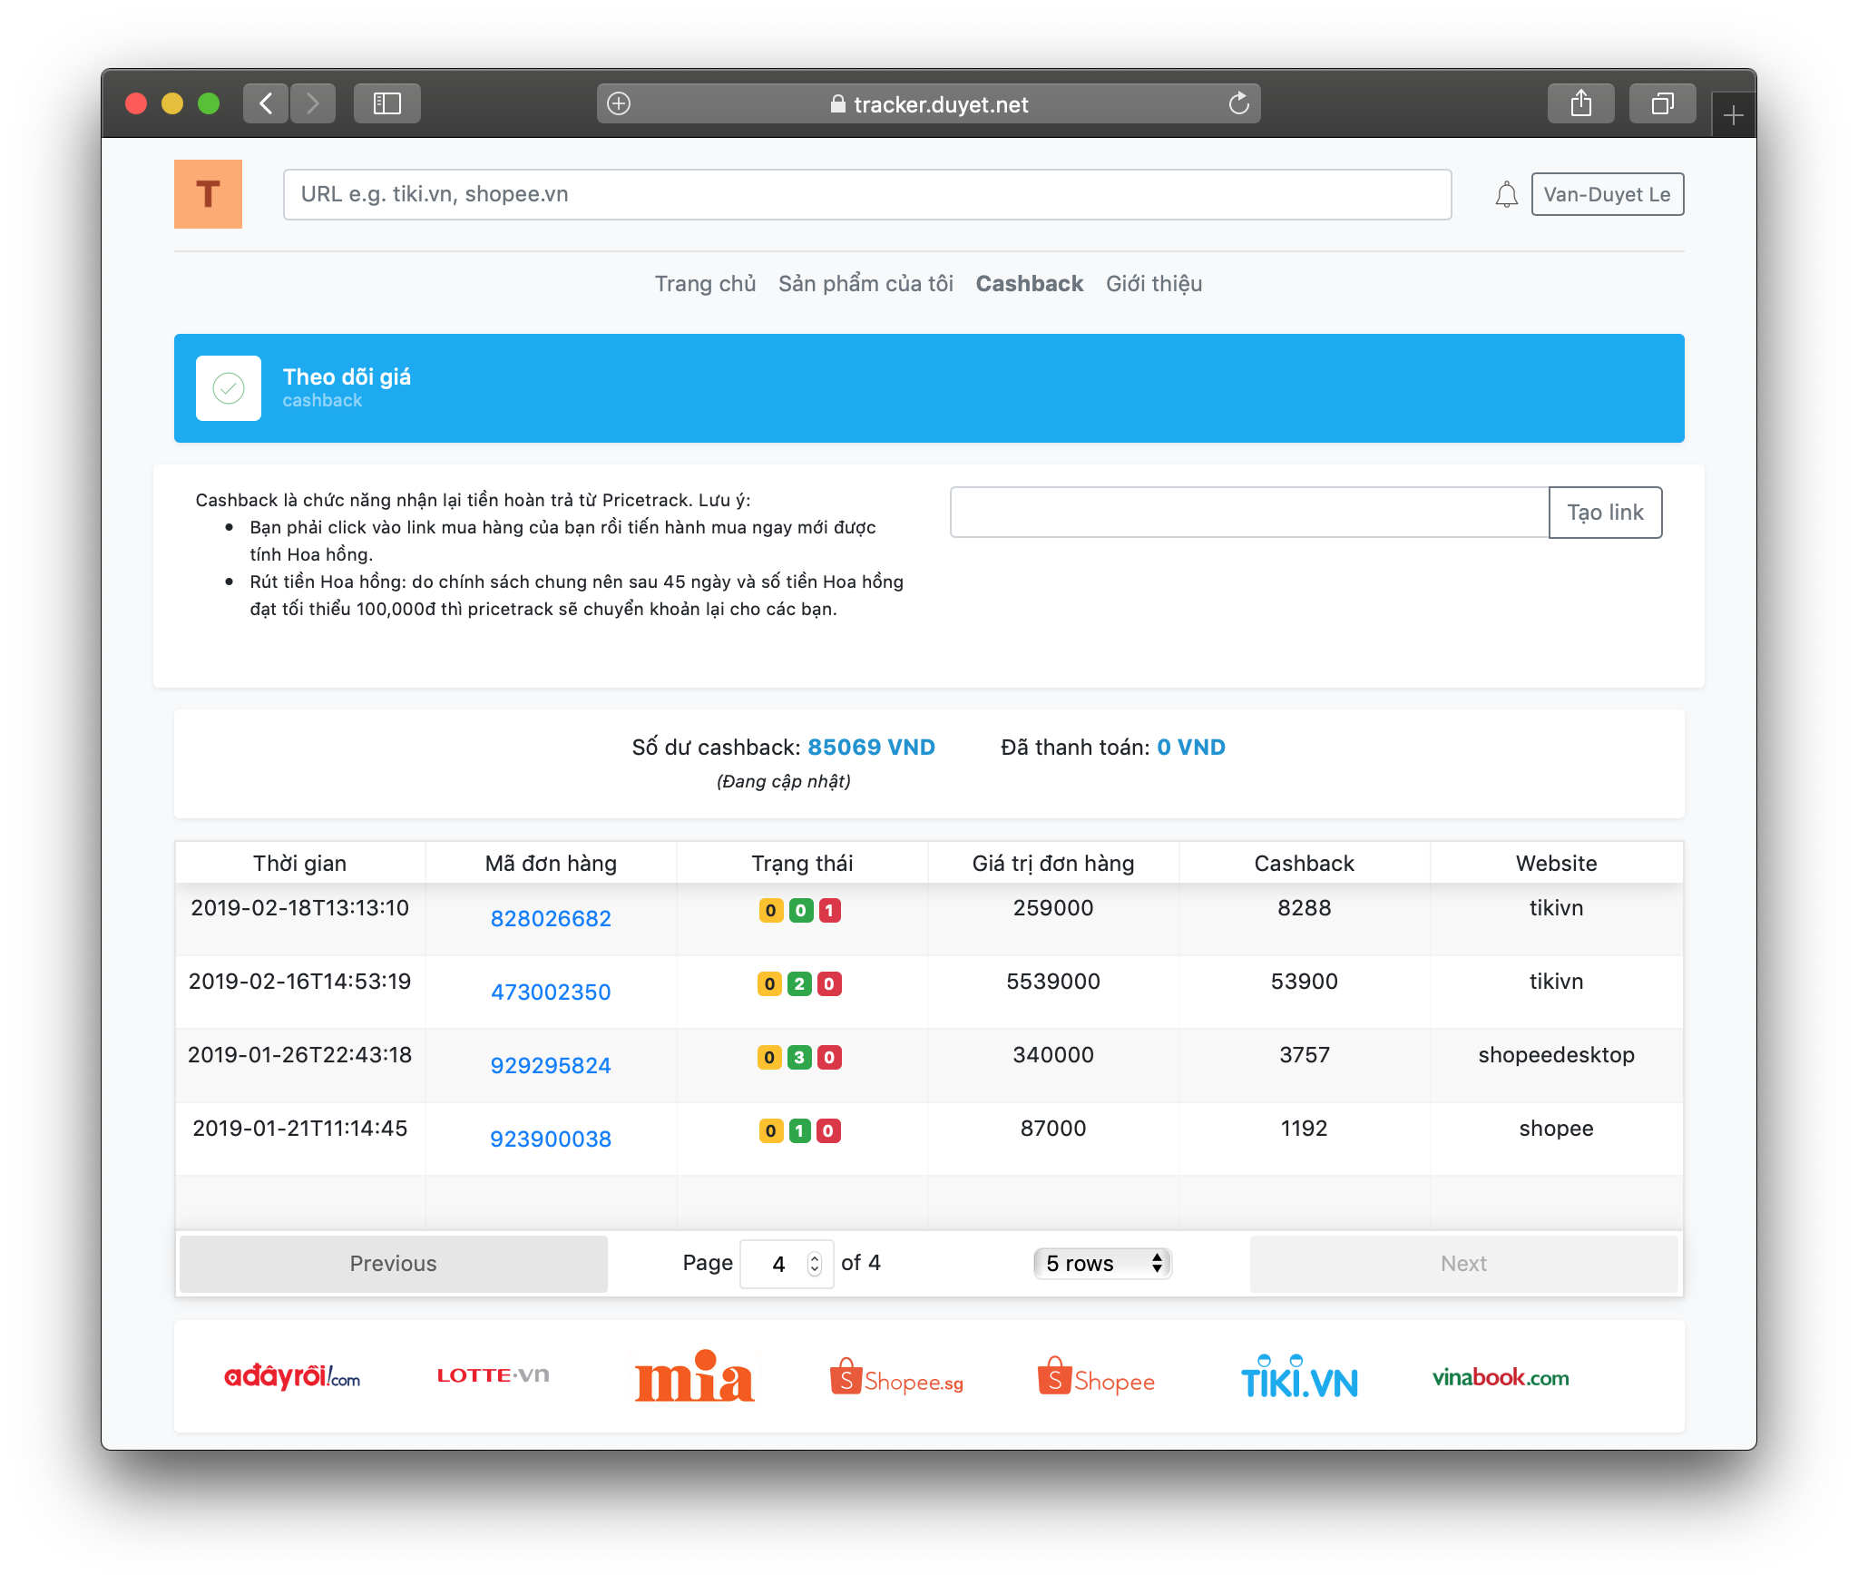Viewport: 1858px width, 1584px height.
Task: Open the Safari tab overview icon
Action: 1662,103
